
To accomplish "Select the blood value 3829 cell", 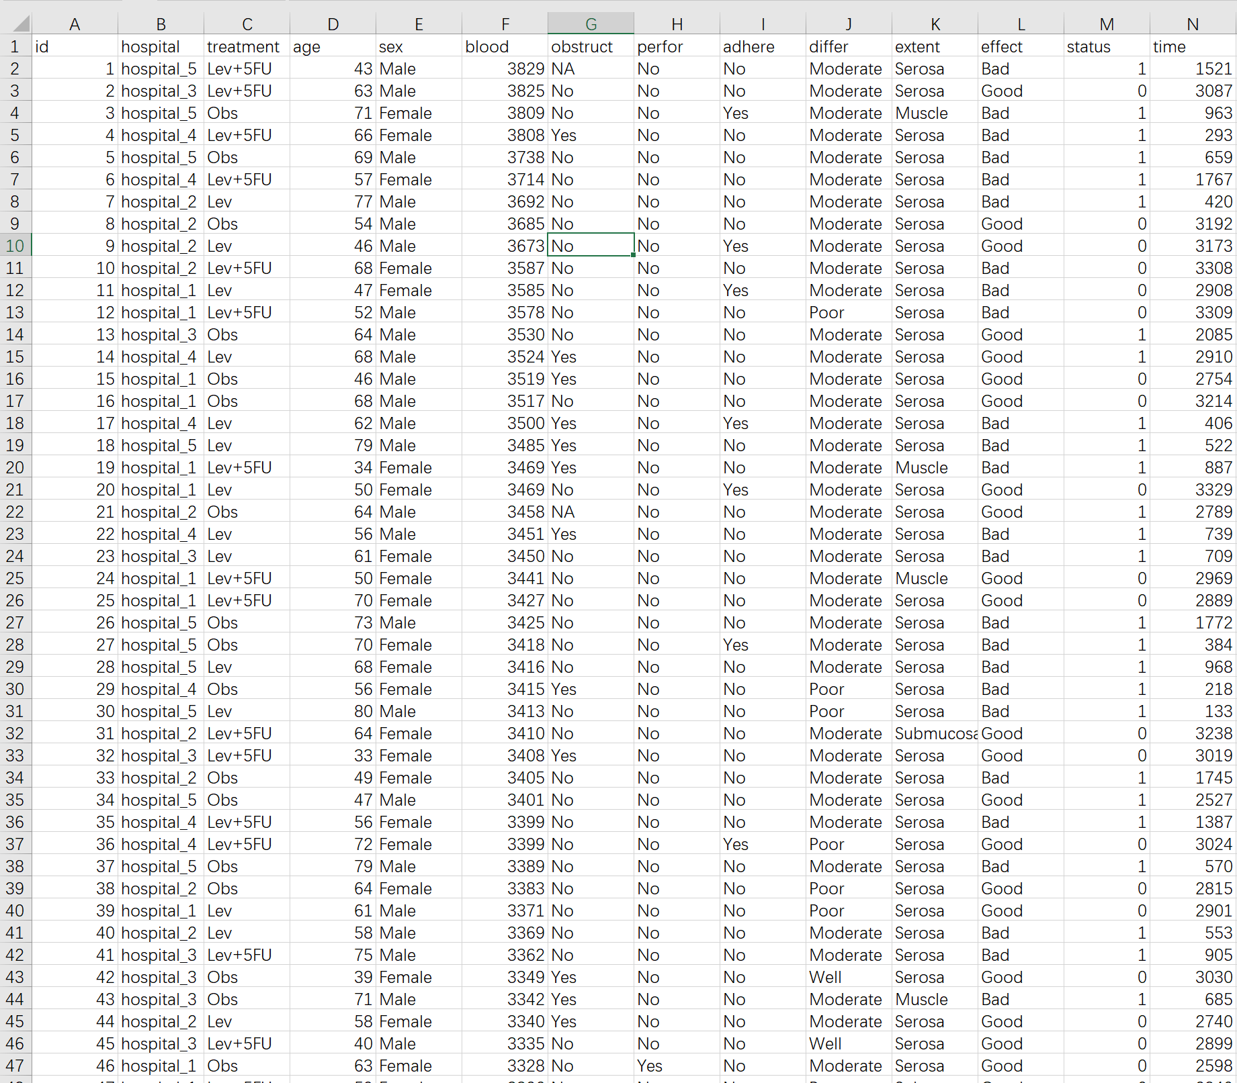I will pos(505,68).
